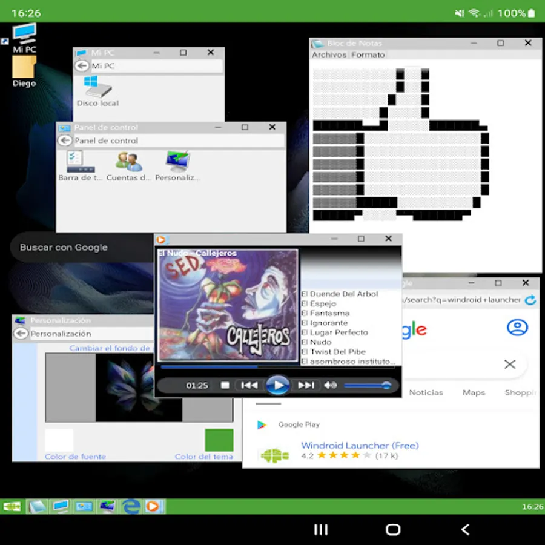Go back in Panel de control window
Image resolution: width=545 pixels, height=545 pixels.
click(65, 140)
